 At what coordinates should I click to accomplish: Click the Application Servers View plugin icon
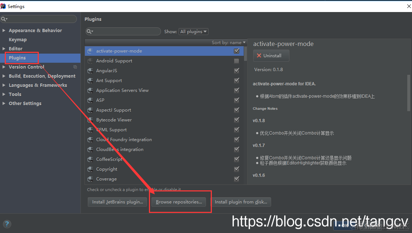pos(90,90)
